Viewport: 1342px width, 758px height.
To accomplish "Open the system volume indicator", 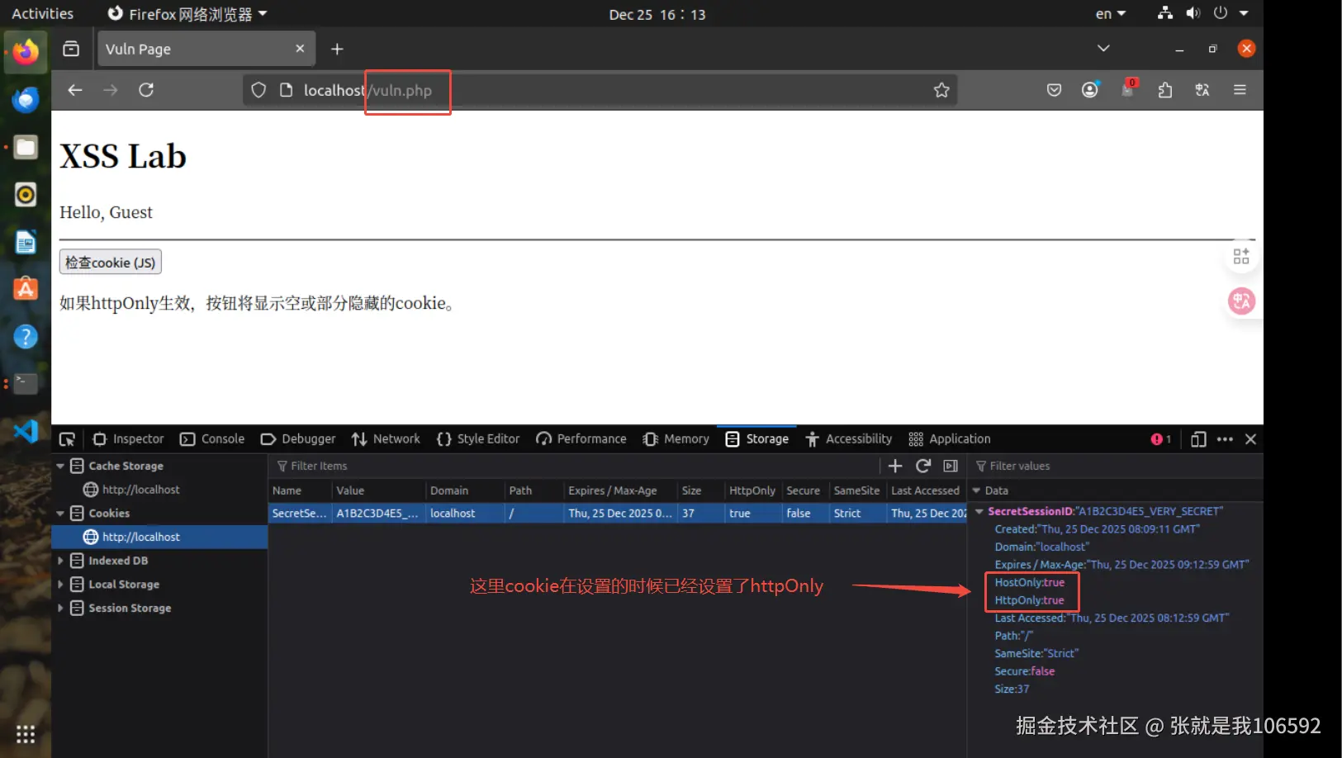I will [x=1193, y=13].
